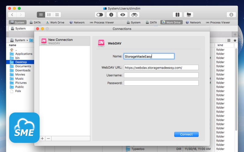Screen dimensions: 244x152
Task: Click the Password input field
Action: click(x=161, y=83)
